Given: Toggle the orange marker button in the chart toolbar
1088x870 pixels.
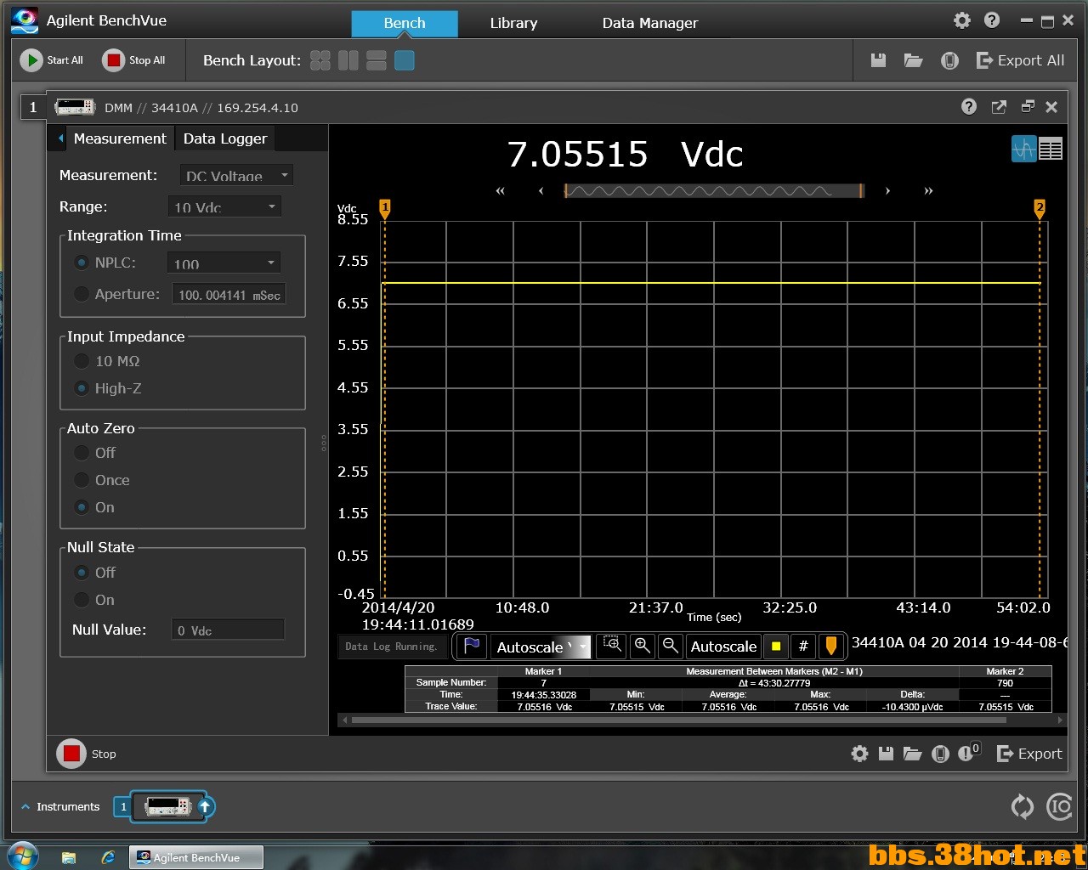Looking at the screenshot, I should (831, 647).
